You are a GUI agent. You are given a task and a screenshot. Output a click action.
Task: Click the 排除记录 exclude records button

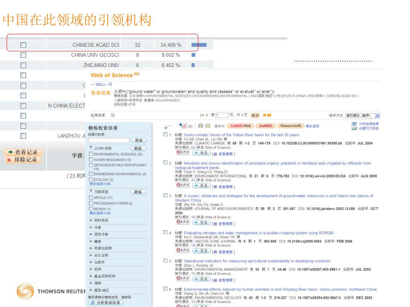[x=23, y=159]
